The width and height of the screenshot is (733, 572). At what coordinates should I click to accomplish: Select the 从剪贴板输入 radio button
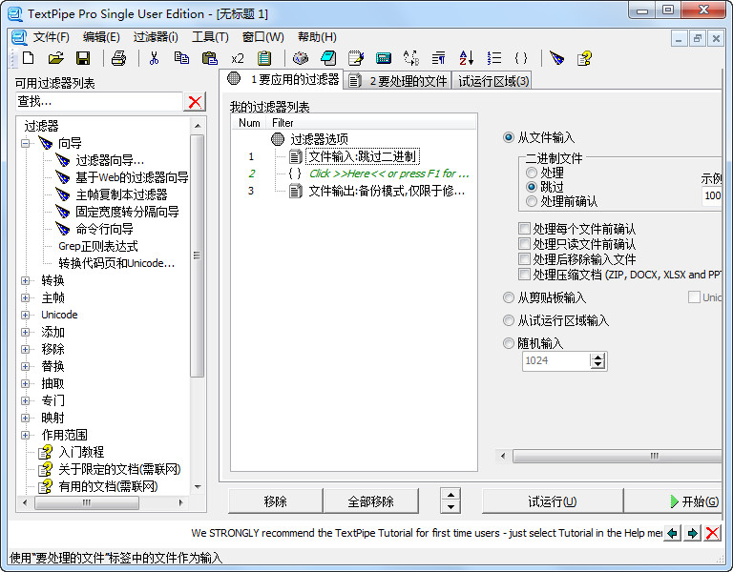coord(508,297)
